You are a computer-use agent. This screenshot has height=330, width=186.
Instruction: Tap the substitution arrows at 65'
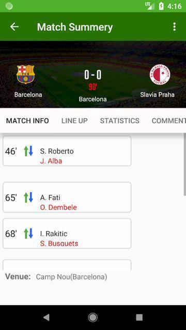pyautogui.click(x=28, y=197)
